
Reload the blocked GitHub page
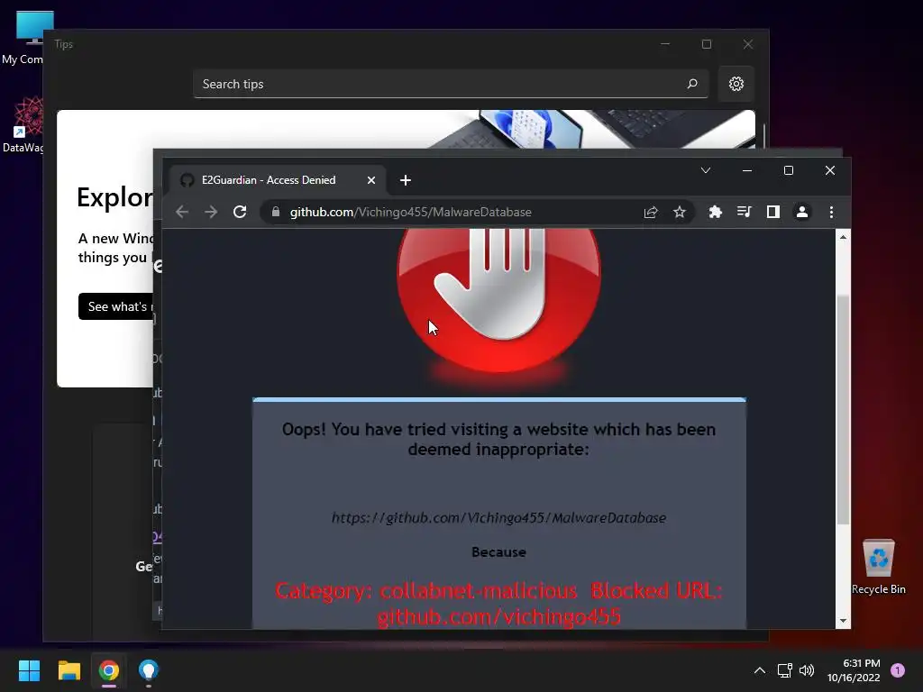tap(240, 212)
